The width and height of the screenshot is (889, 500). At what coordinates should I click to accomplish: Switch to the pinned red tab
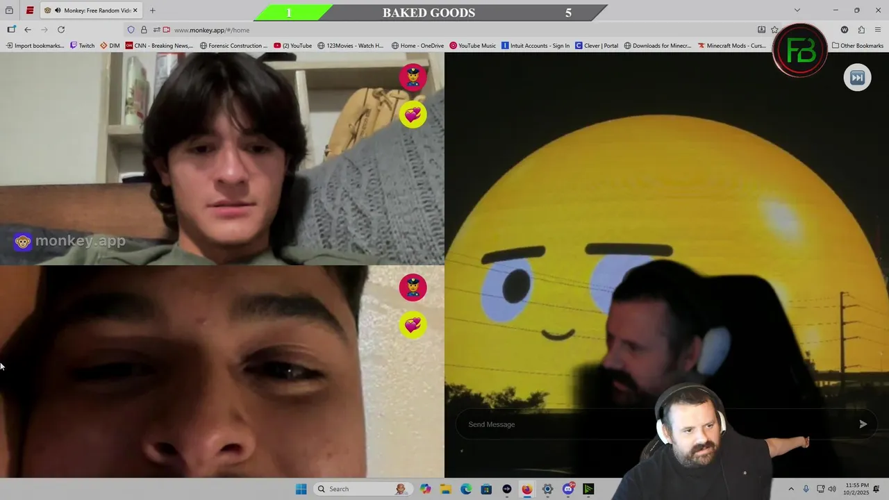coord(30,10)
